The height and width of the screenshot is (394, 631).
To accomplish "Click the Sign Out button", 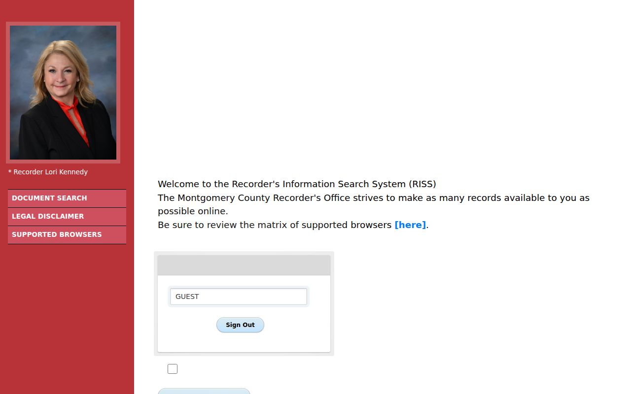I will pyautogui.click(x=240, y=325).
